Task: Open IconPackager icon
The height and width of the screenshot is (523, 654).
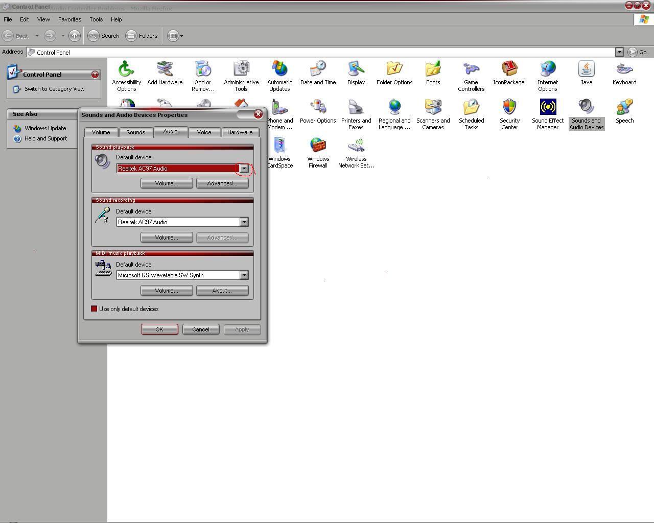Action: 509,73
